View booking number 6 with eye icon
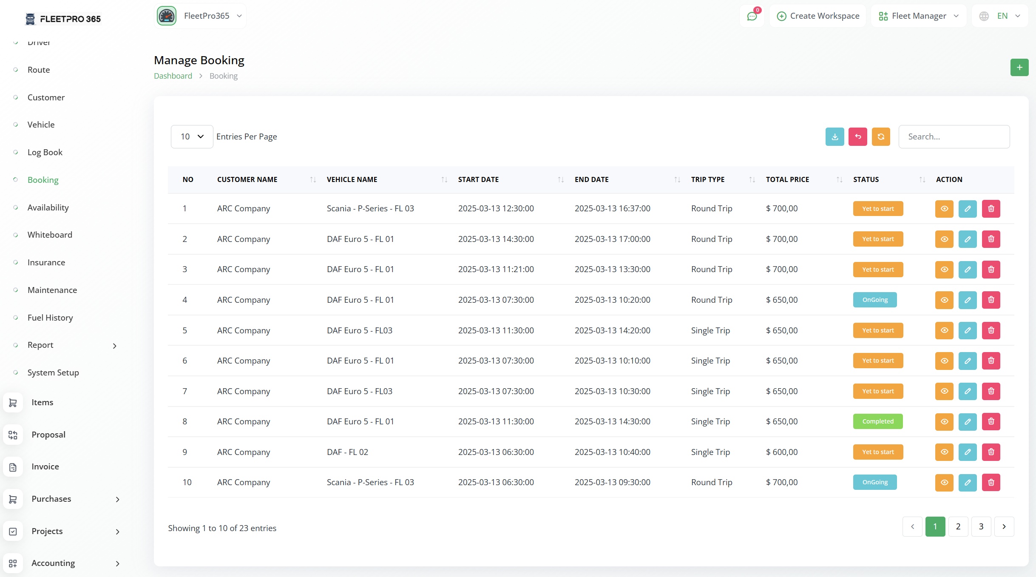 click(944, 361)
